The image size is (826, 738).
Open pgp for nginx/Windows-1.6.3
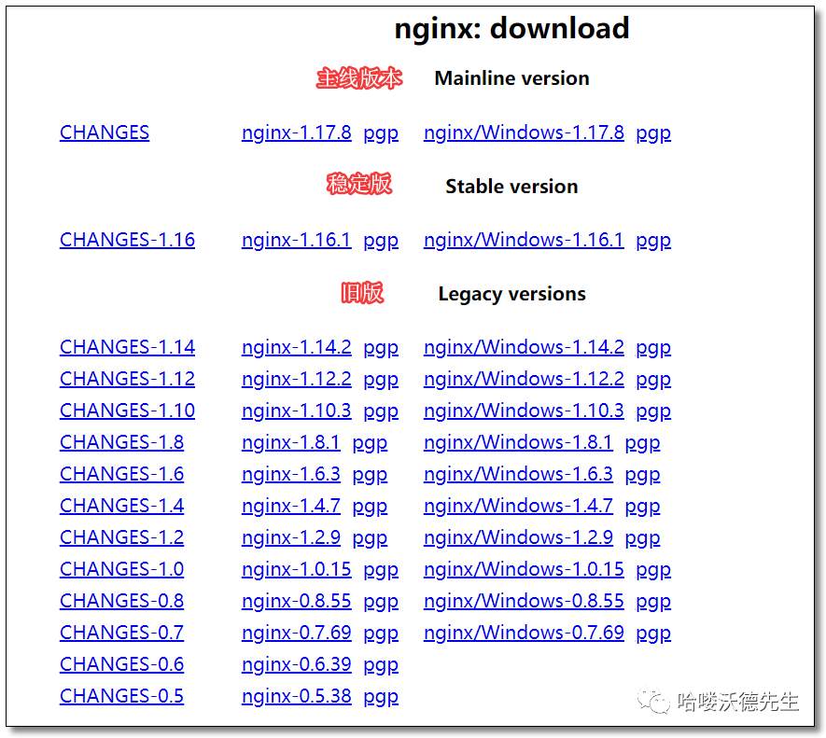click(642, 476)
